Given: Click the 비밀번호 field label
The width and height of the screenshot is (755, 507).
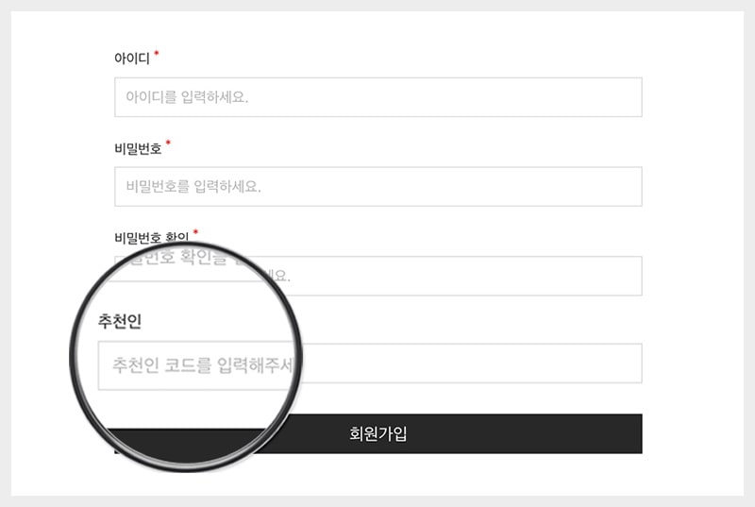Looking at the screenshot, I should 138,149.
